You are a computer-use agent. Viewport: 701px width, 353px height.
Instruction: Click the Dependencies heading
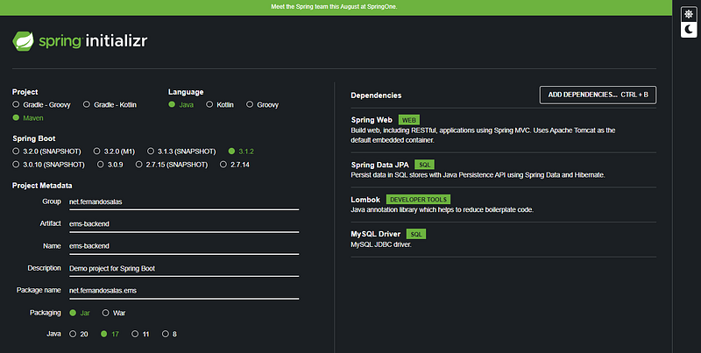point(376,95)
